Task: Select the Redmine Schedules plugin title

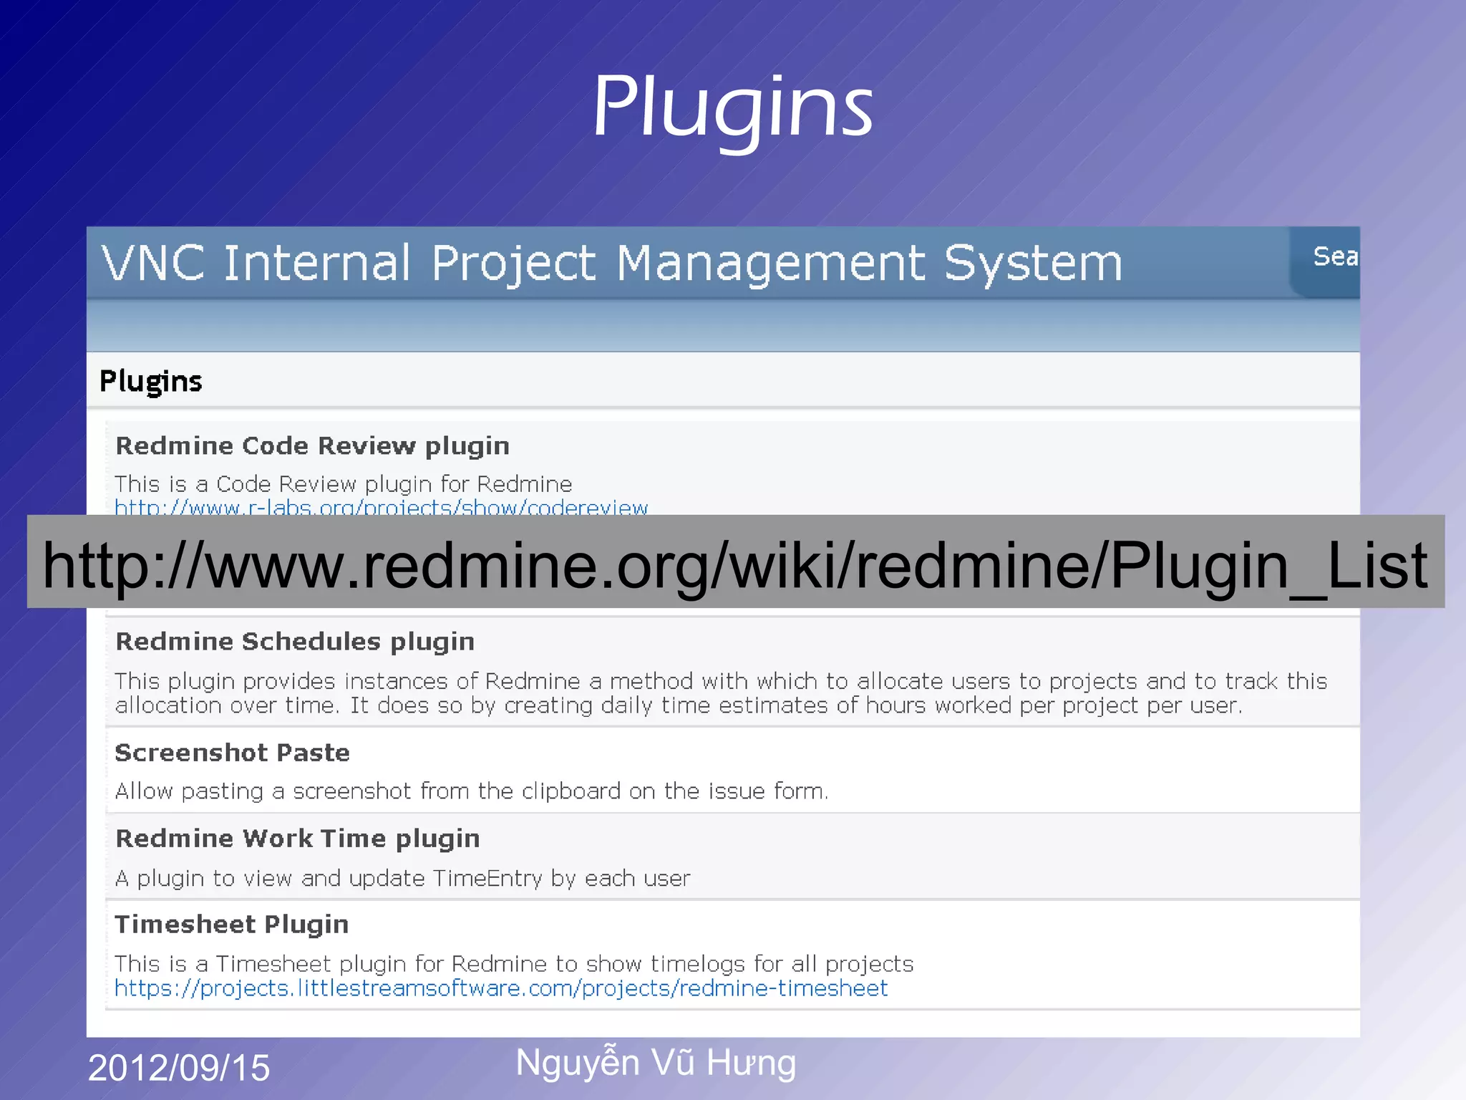Action: point(295,642)
